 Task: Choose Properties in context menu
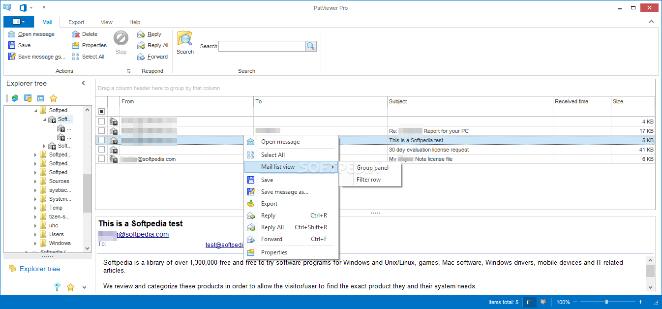(x=292, y=252)
